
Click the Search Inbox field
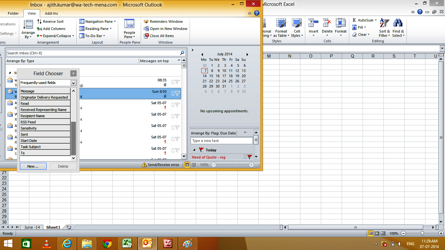93,53
